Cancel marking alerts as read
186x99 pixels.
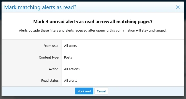pyautogui.click(x=101, y=91)
